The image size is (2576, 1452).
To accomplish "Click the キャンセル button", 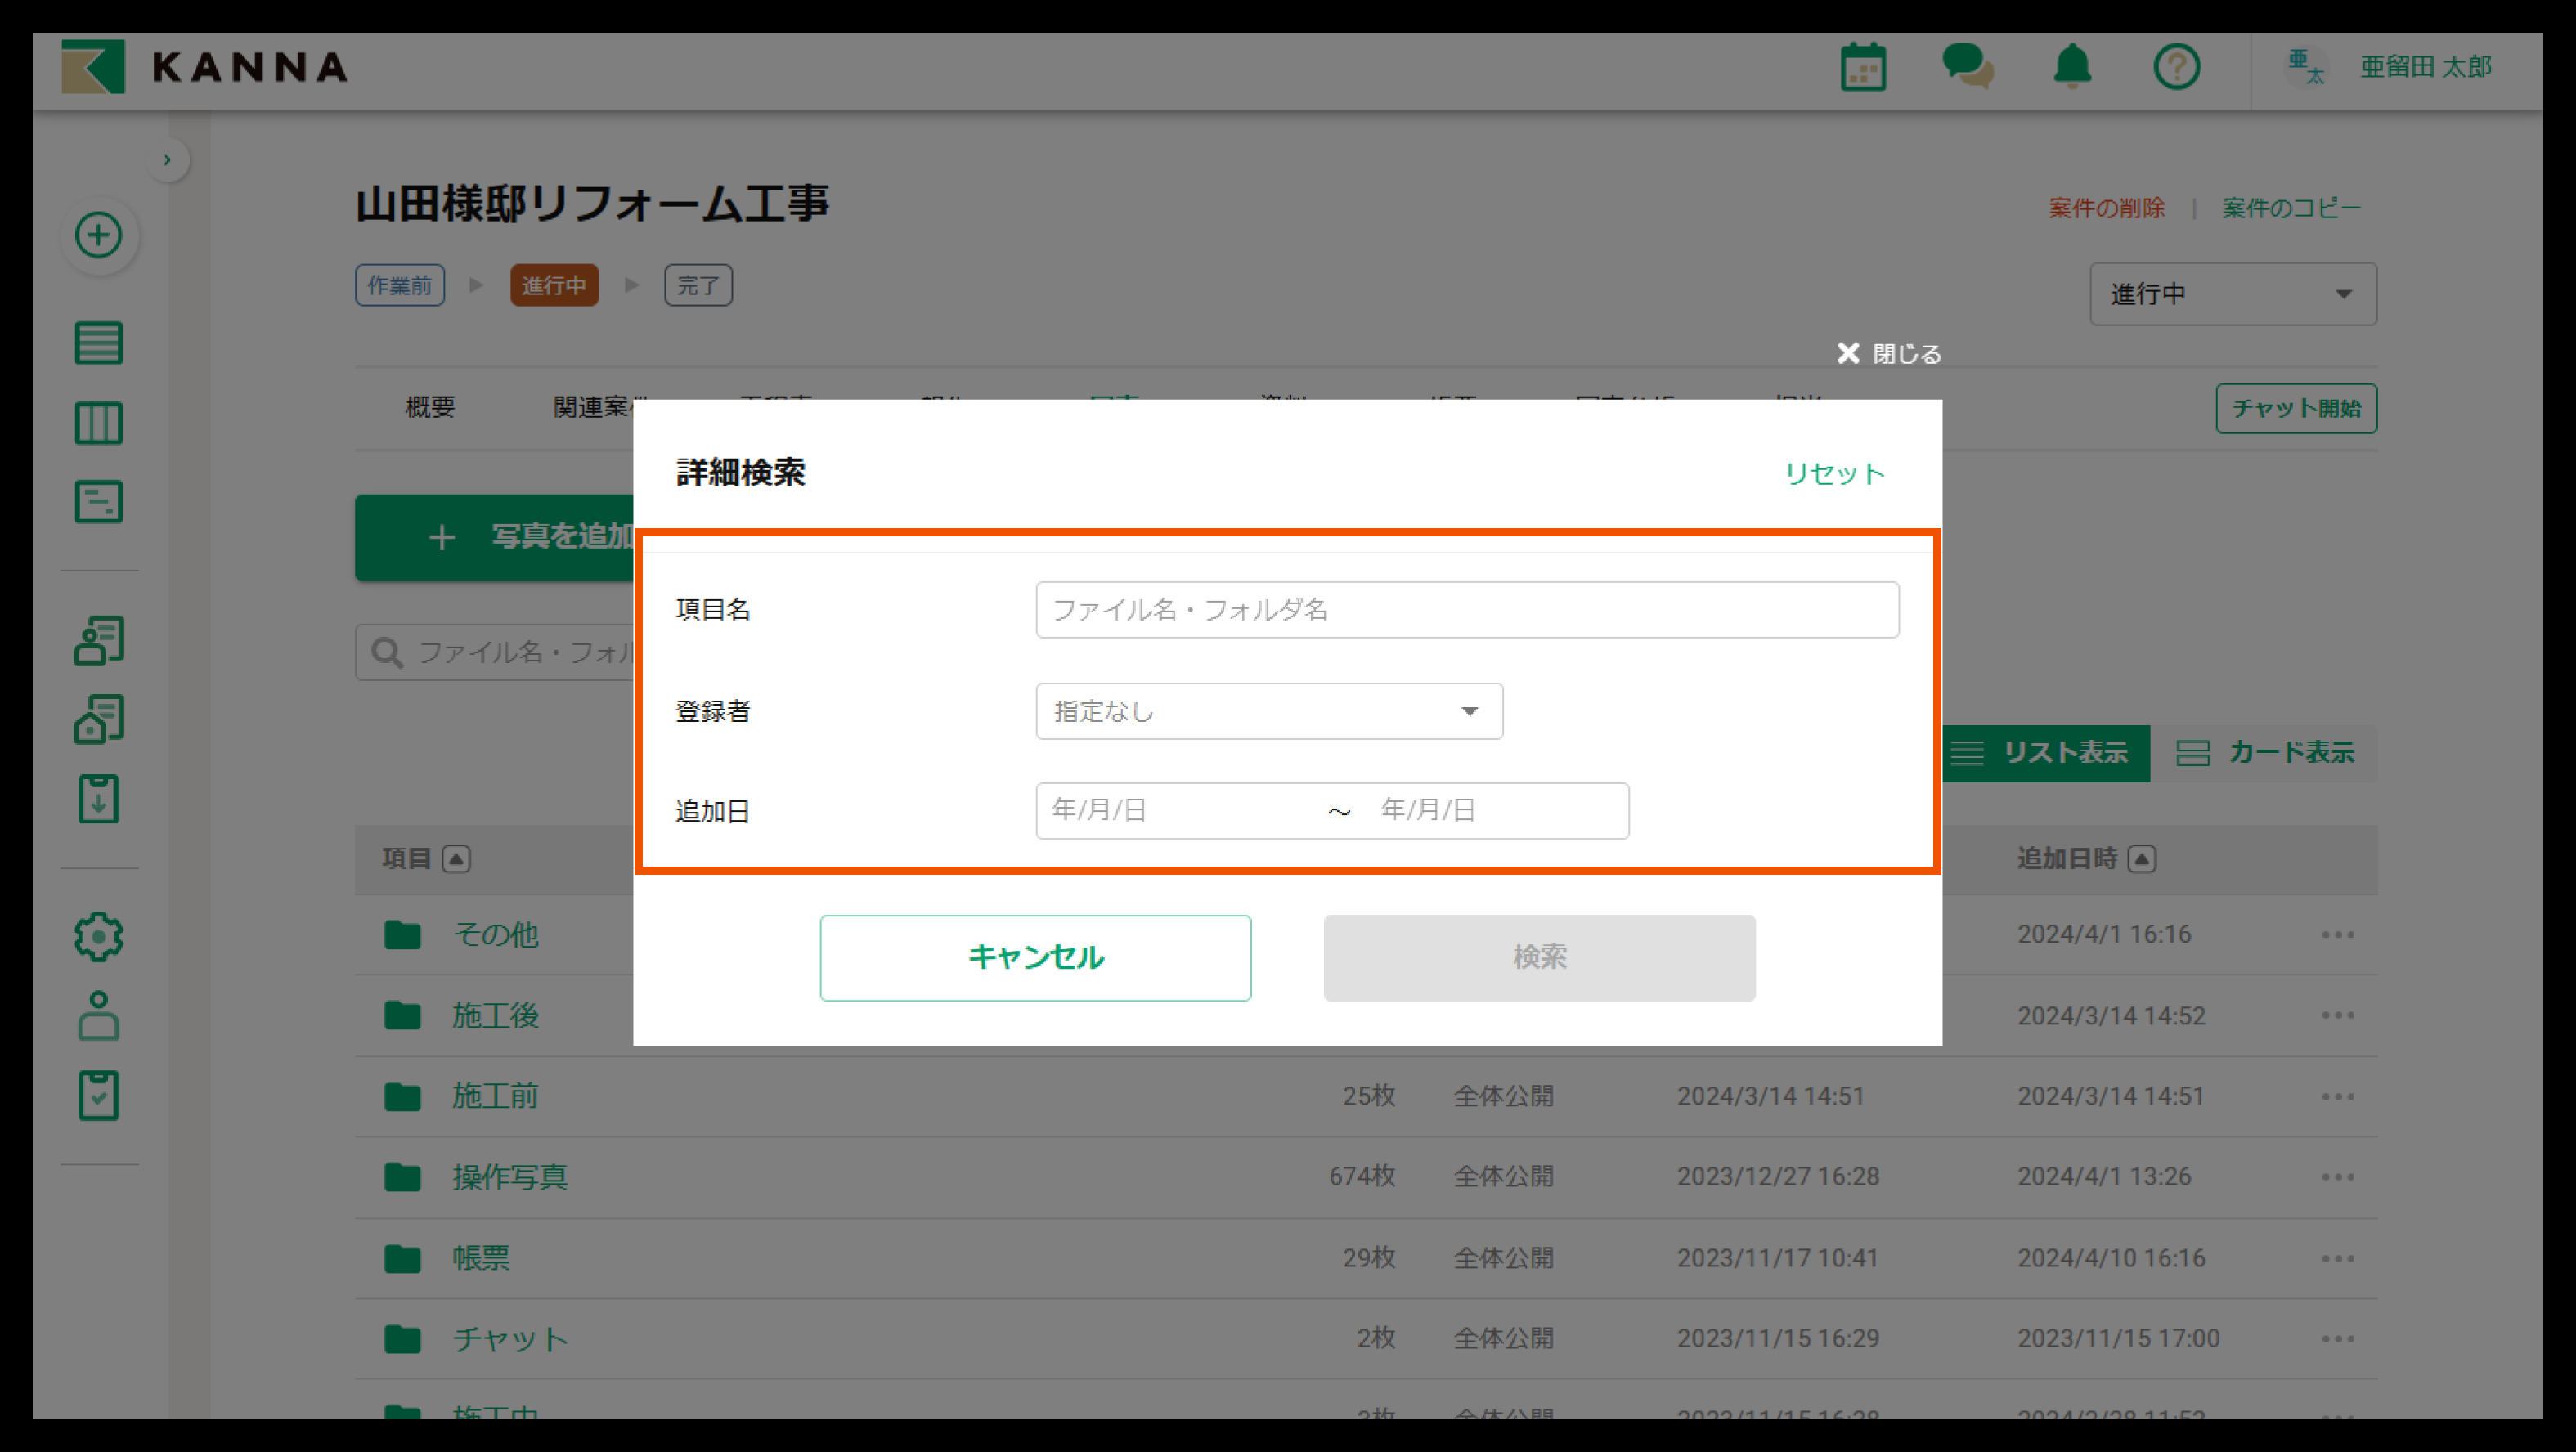I will pos(1035,958).
